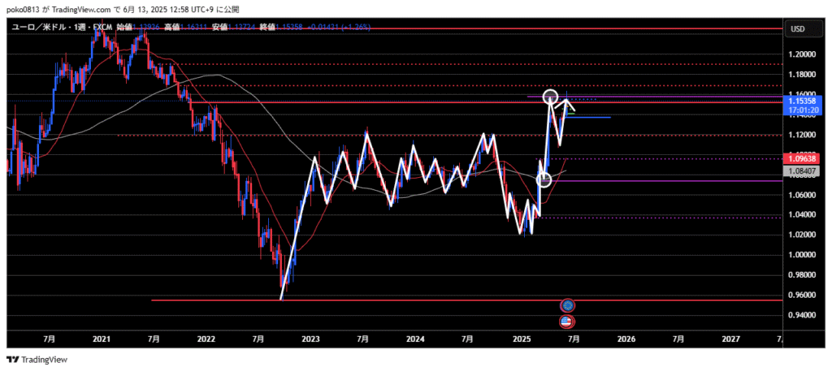Click the 2021 label on the time axis
Image resolution: width=832 pixels, height=371 pixels.
(102, 338)
